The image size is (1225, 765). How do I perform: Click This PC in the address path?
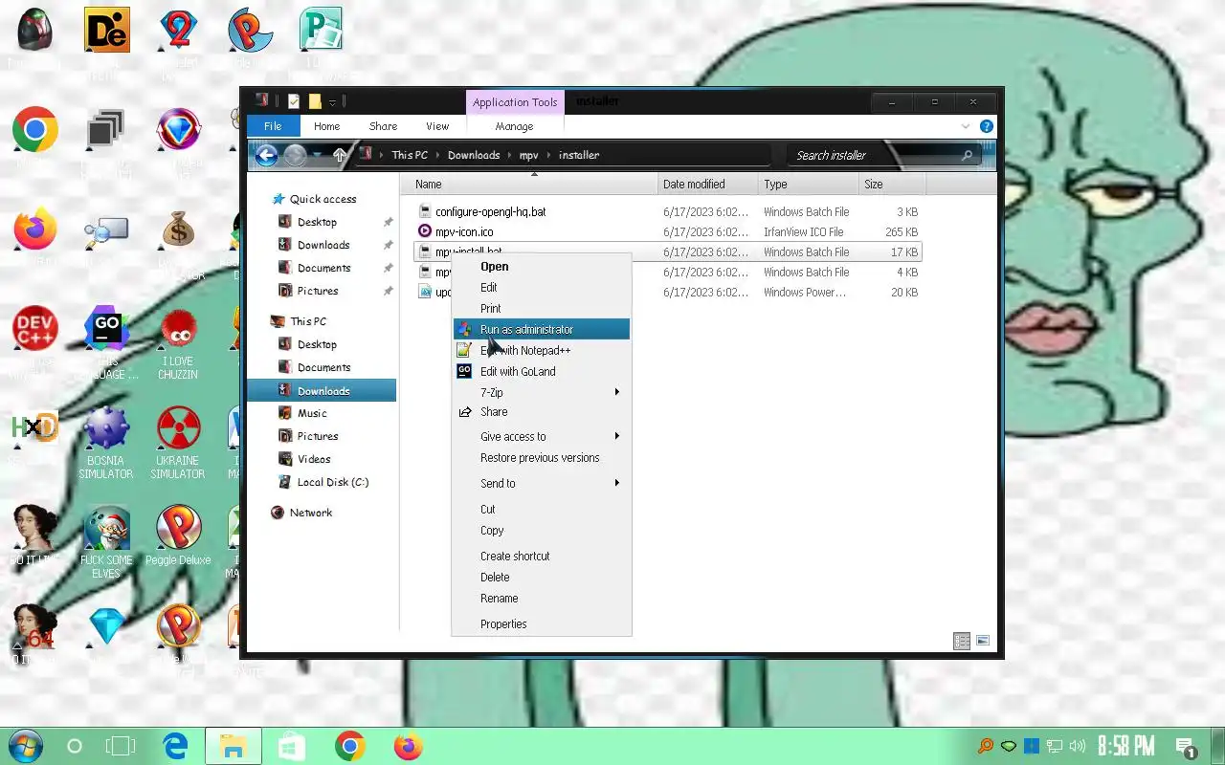[410, 155]
